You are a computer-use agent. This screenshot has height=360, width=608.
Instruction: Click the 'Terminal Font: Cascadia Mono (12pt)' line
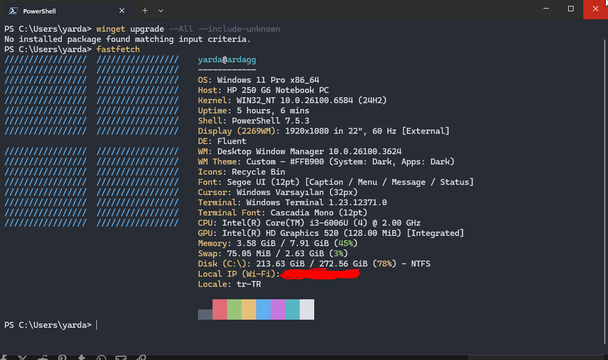(x=282, y=213)
